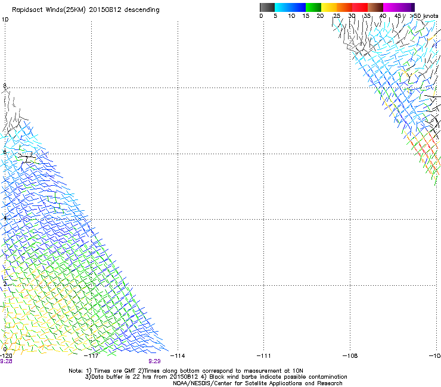Click the brown 35-40 knots legend segment
The width and height of the screenshot is (441, 387).
tap(375, 7)
